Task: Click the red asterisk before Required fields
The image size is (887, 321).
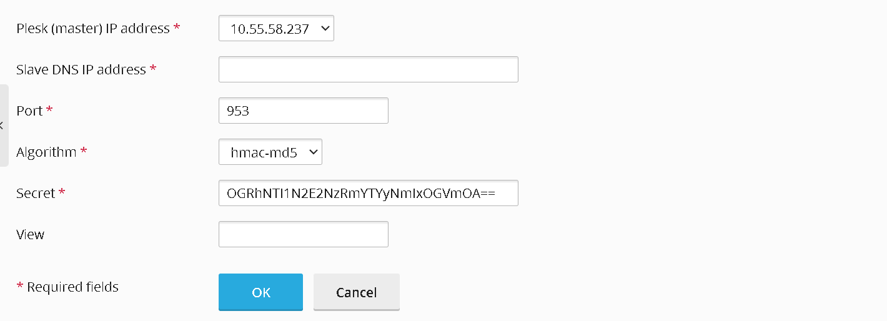Action: pyautogui.click(x=20, y=286)
